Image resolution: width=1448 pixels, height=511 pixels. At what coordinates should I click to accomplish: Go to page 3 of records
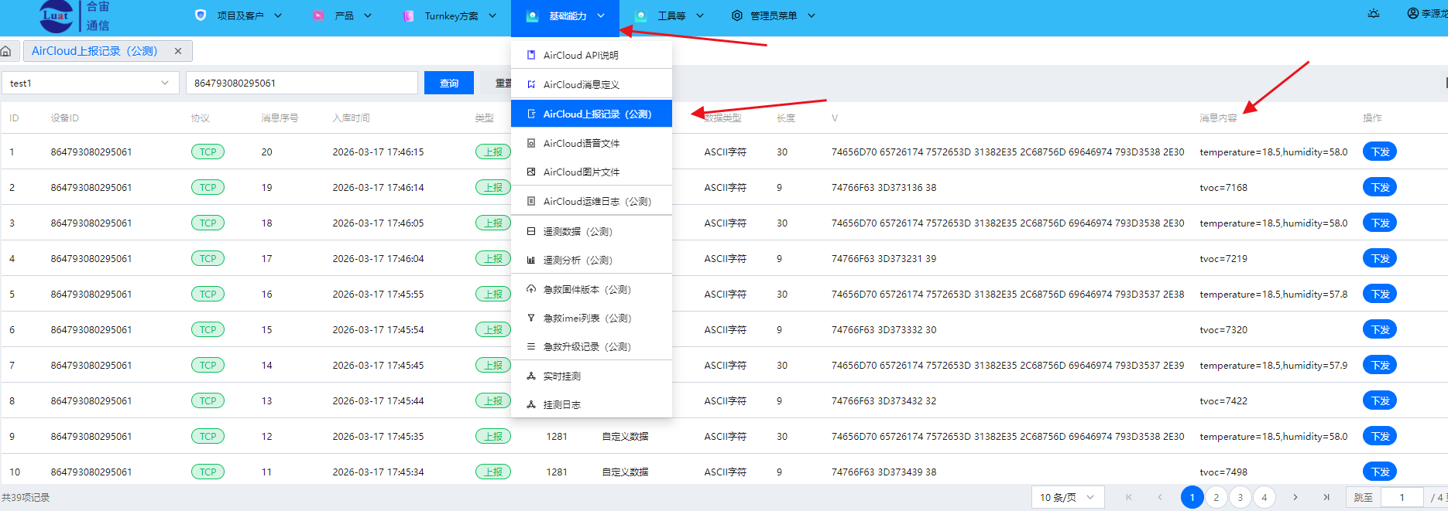[1240, 497]
